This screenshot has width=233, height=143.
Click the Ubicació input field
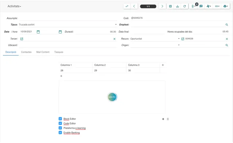(x=68, y=45)
